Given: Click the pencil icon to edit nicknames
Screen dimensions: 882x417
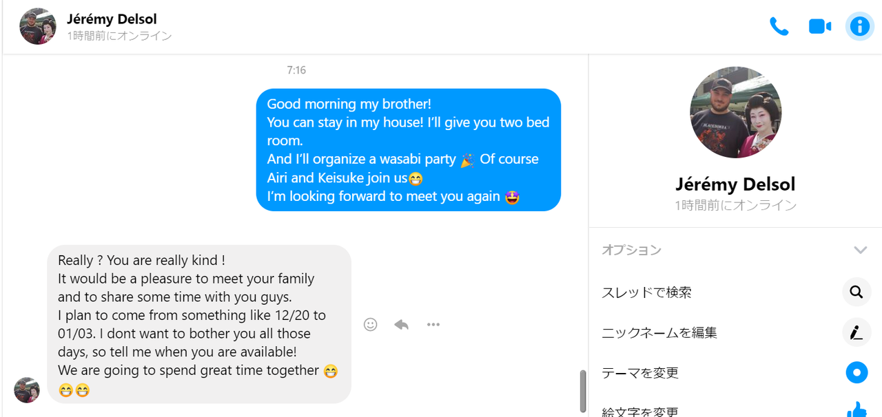Looking at the screenshot, I should [857, 333].
